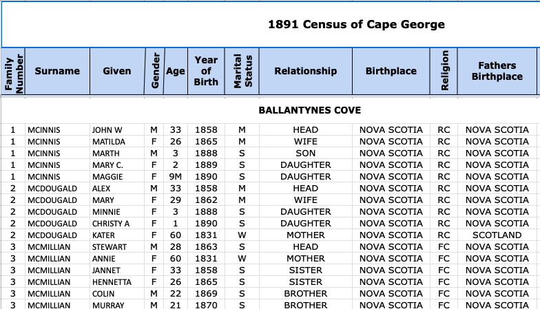Viewport: 540px width, 309px height.
Task: Click the Fathers Birthplace column header
Action: coord(497,71)
